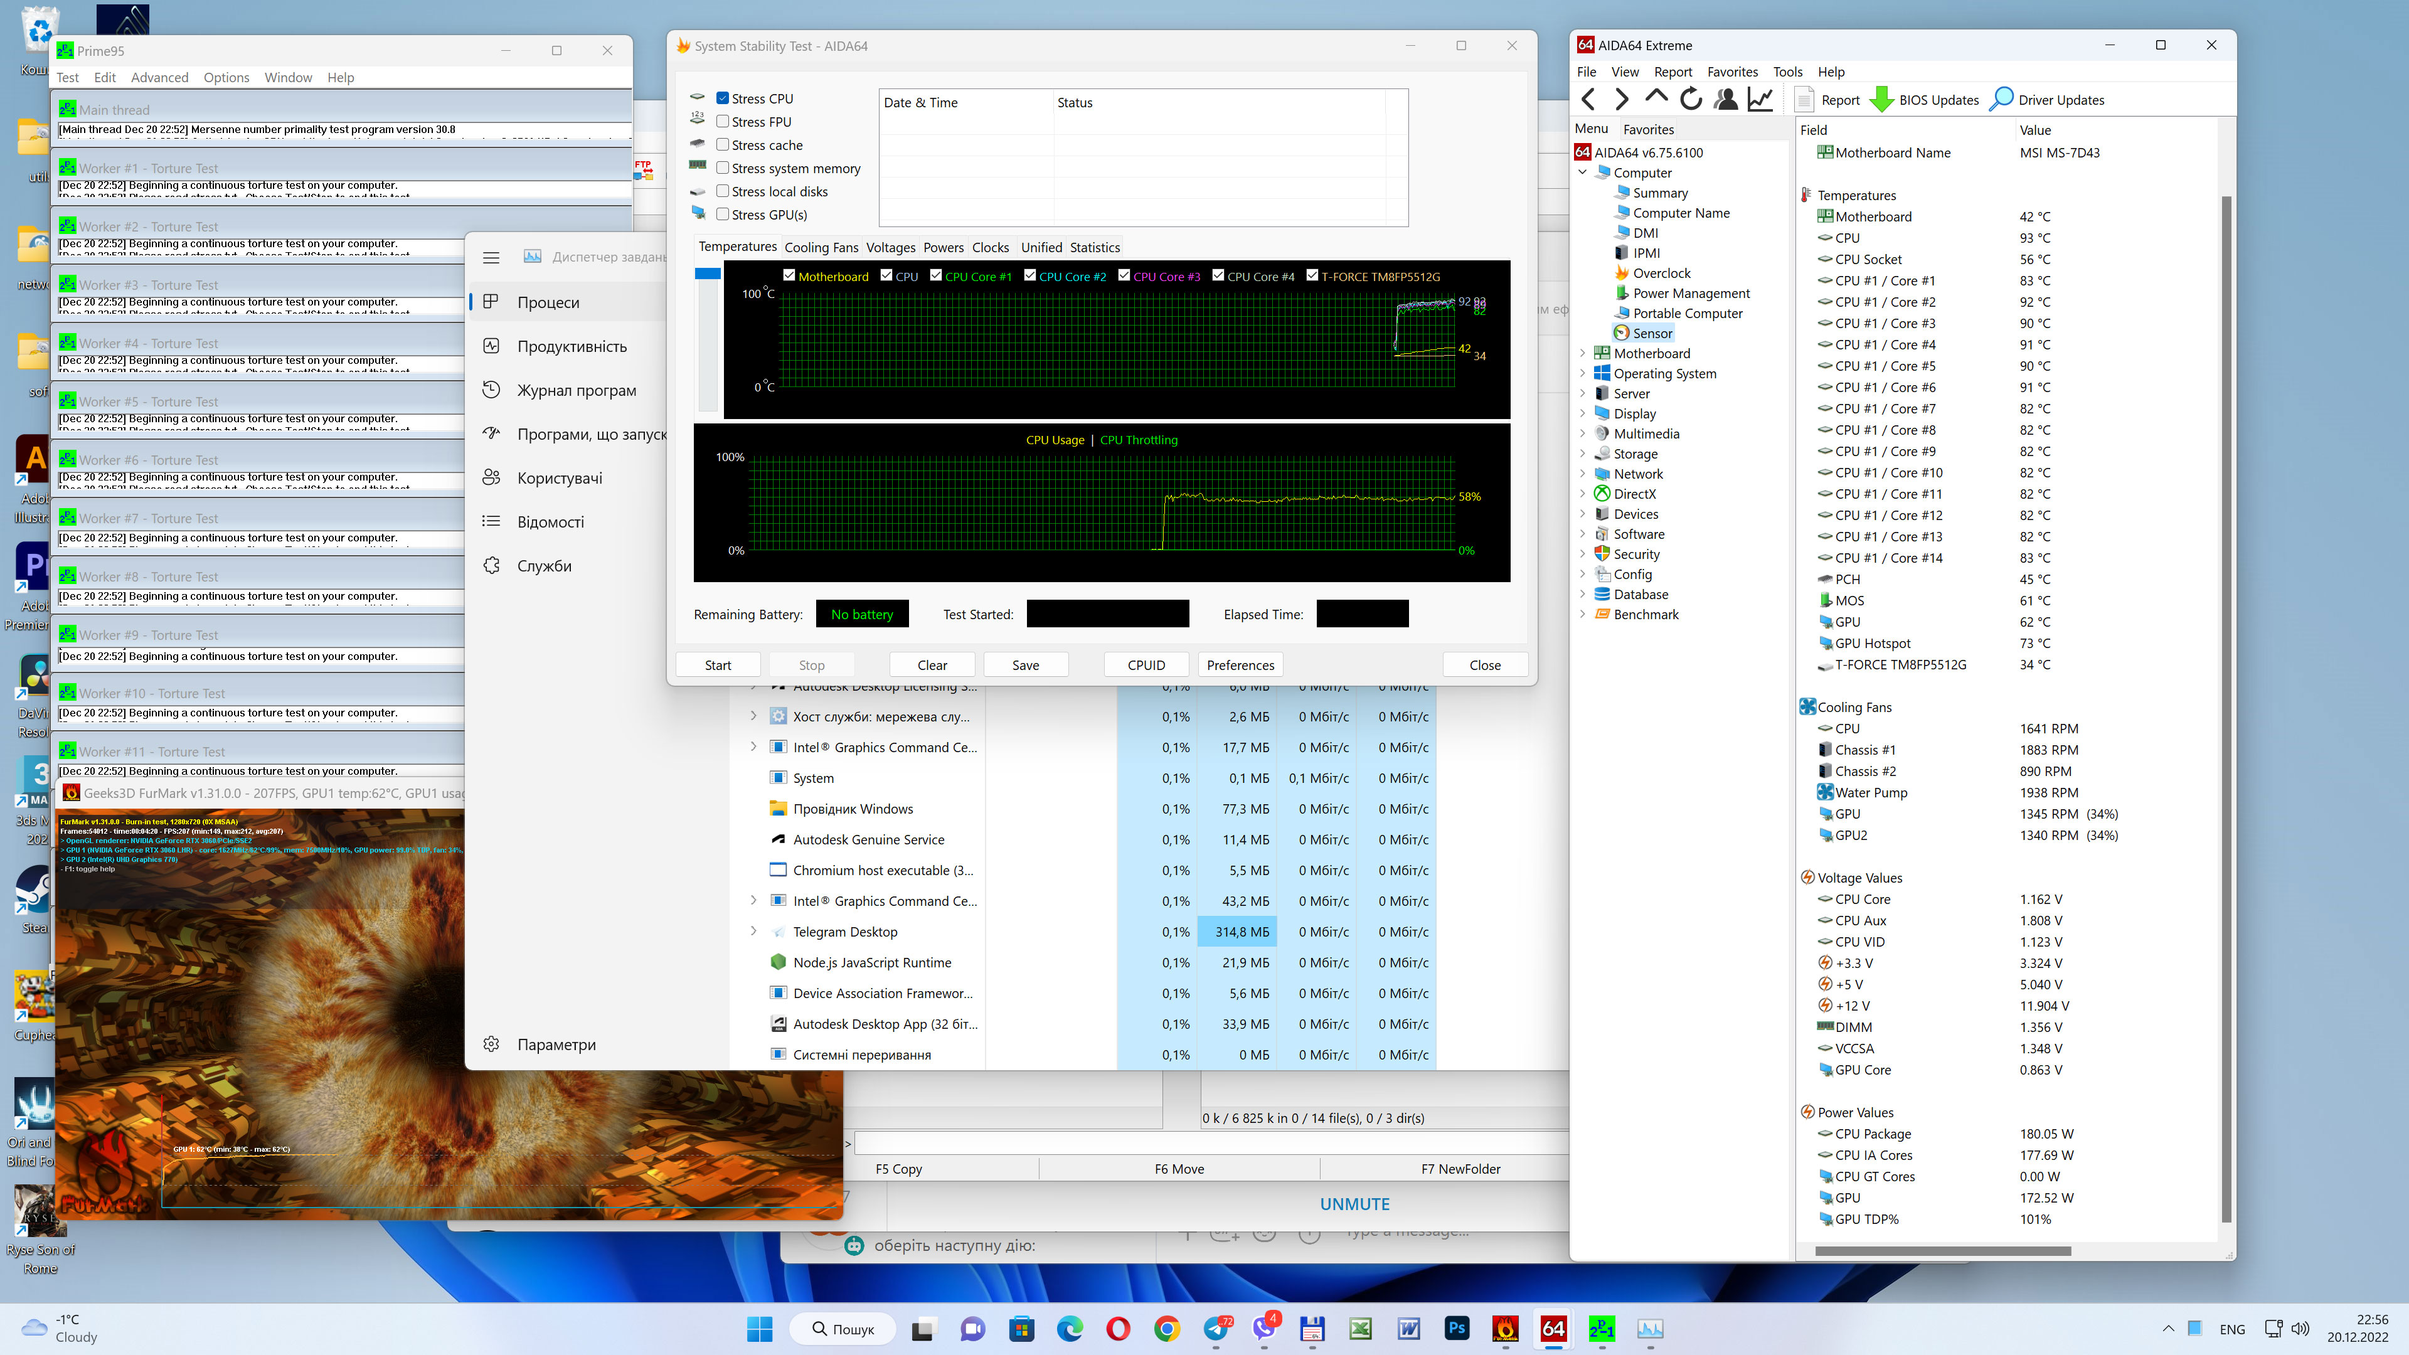Switch to FurMark via taskbar icon
Viewport: 2409px width, 1355px height.
[1506, 1329]
